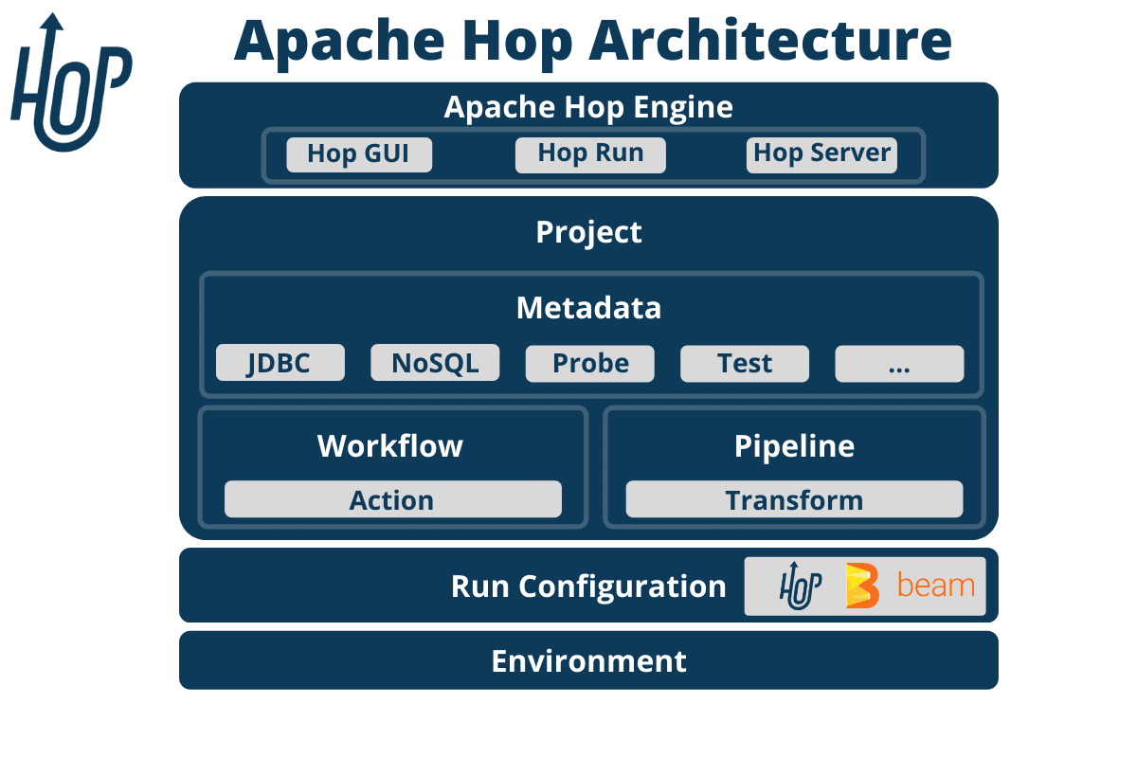Expand the Workflow section
Image resolution: width=1137 pixels, height=758 pixels.
pyautogui.click(x=391, y=445)
